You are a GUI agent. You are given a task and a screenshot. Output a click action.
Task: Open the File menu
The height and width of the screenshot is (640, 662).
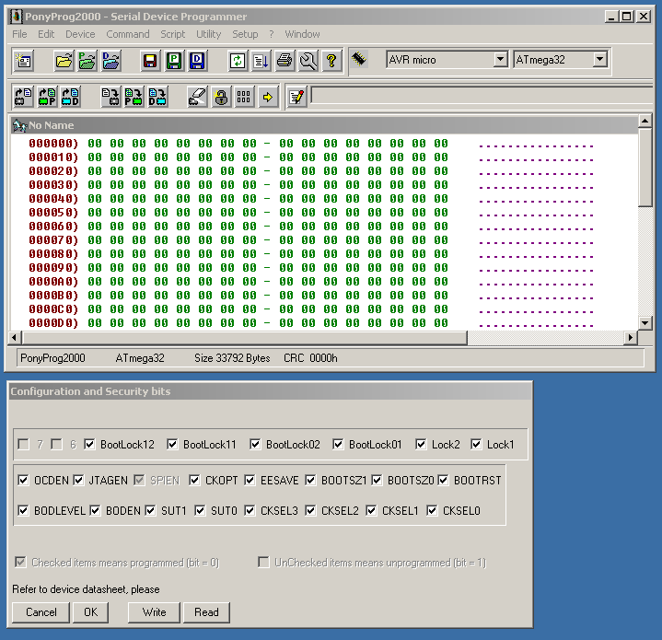coord(19,34)
